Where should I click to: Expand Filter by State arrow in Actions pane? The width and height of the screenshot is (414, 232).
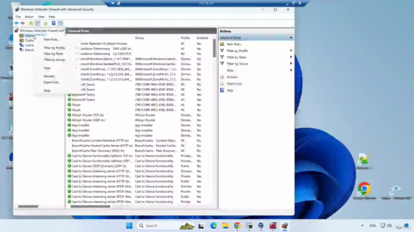tap(291, 57)
